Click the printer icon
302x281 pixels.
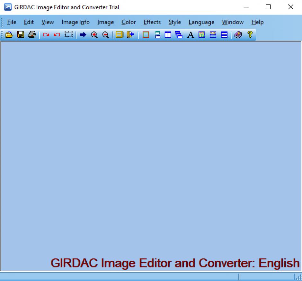32,35
